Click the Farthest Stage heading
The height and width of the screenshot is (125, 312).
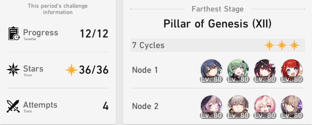point(217,9)
